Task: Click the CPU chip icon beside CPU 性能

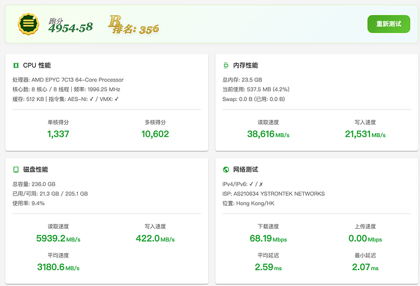Action: [16, 65]
